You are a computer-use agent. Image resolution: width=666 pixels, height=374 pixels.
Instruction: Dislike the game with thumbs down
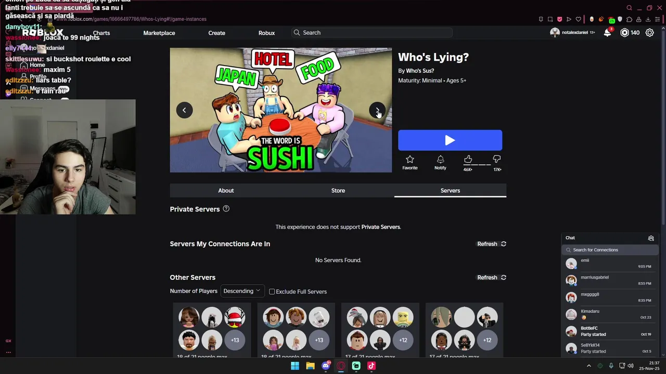[x=497, y=159]
